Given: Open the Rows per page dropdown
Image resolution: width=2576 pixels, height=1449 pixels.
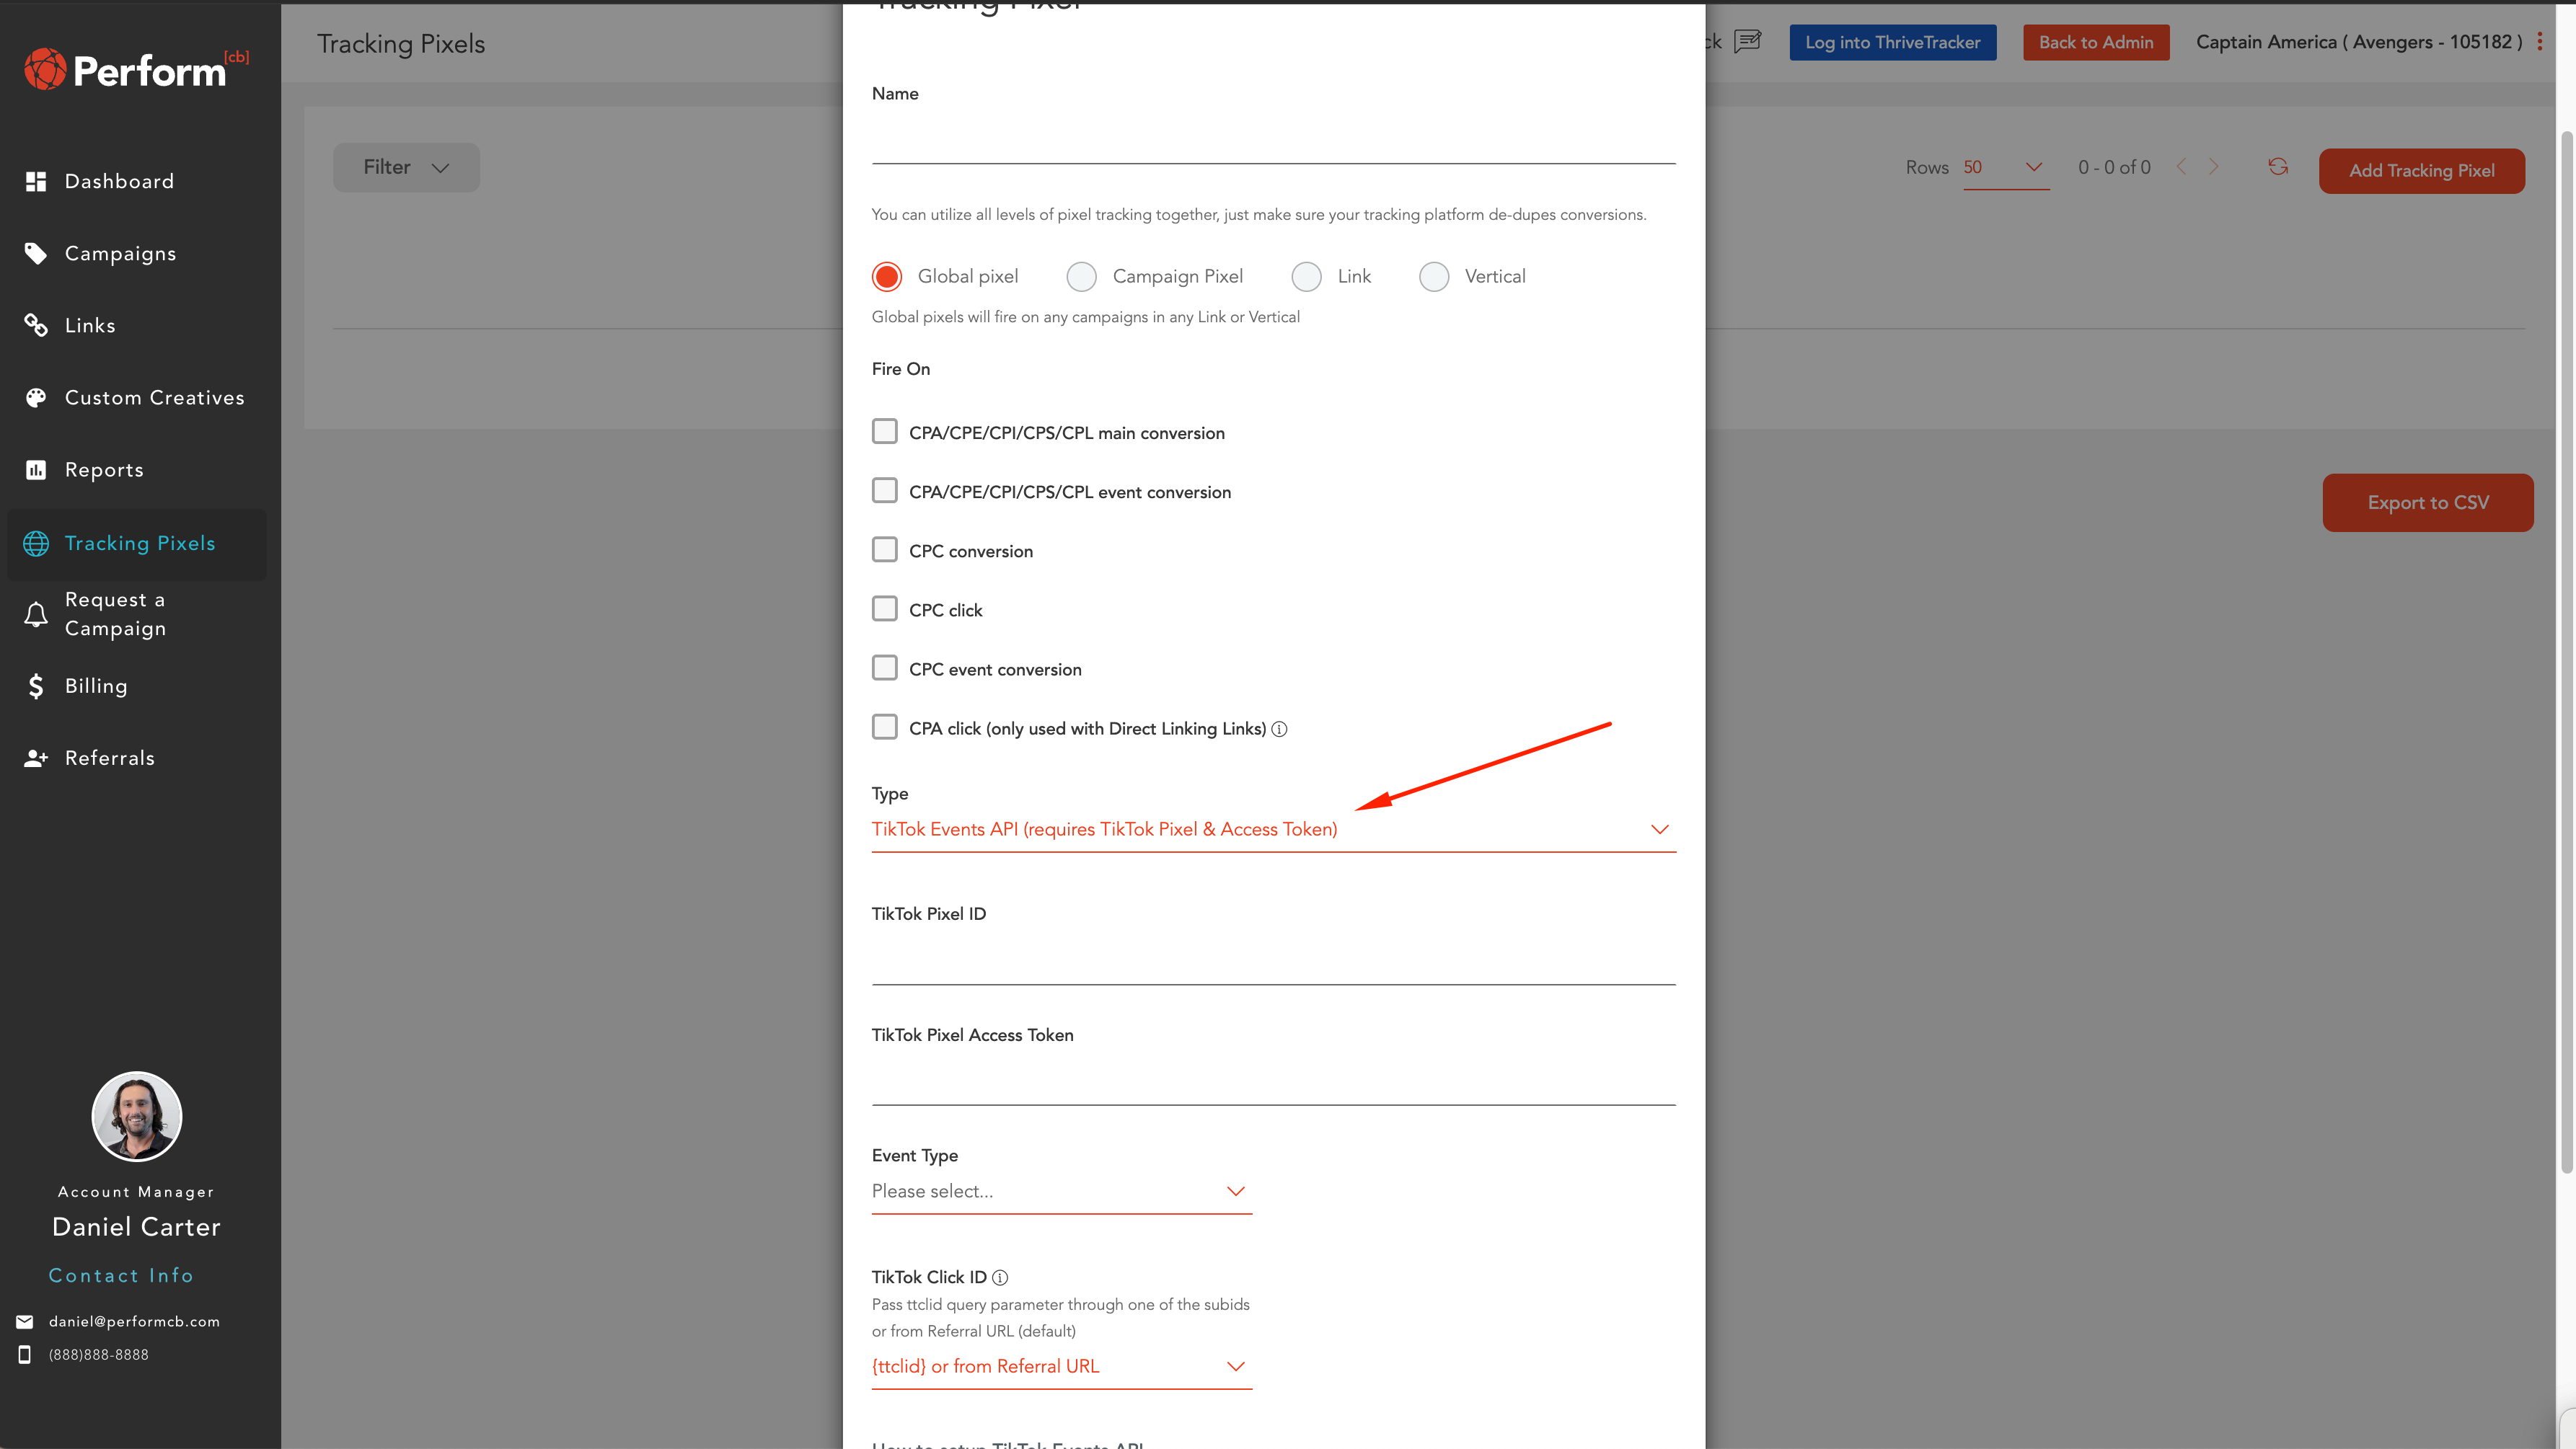Looking at the screenshot, I should tap(2005, 168).
